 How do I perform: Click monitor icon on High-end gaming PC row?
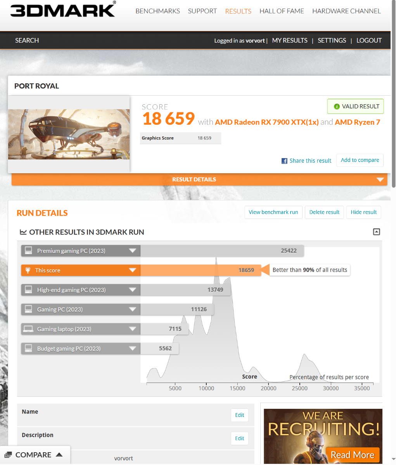point(28,290)
